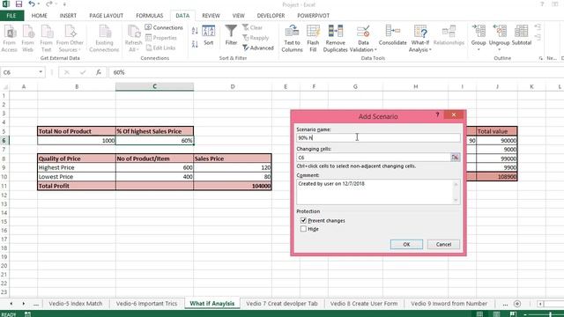Open the Sort dialog
Viewport: 564px width, 317px height.
coord(209,35)
